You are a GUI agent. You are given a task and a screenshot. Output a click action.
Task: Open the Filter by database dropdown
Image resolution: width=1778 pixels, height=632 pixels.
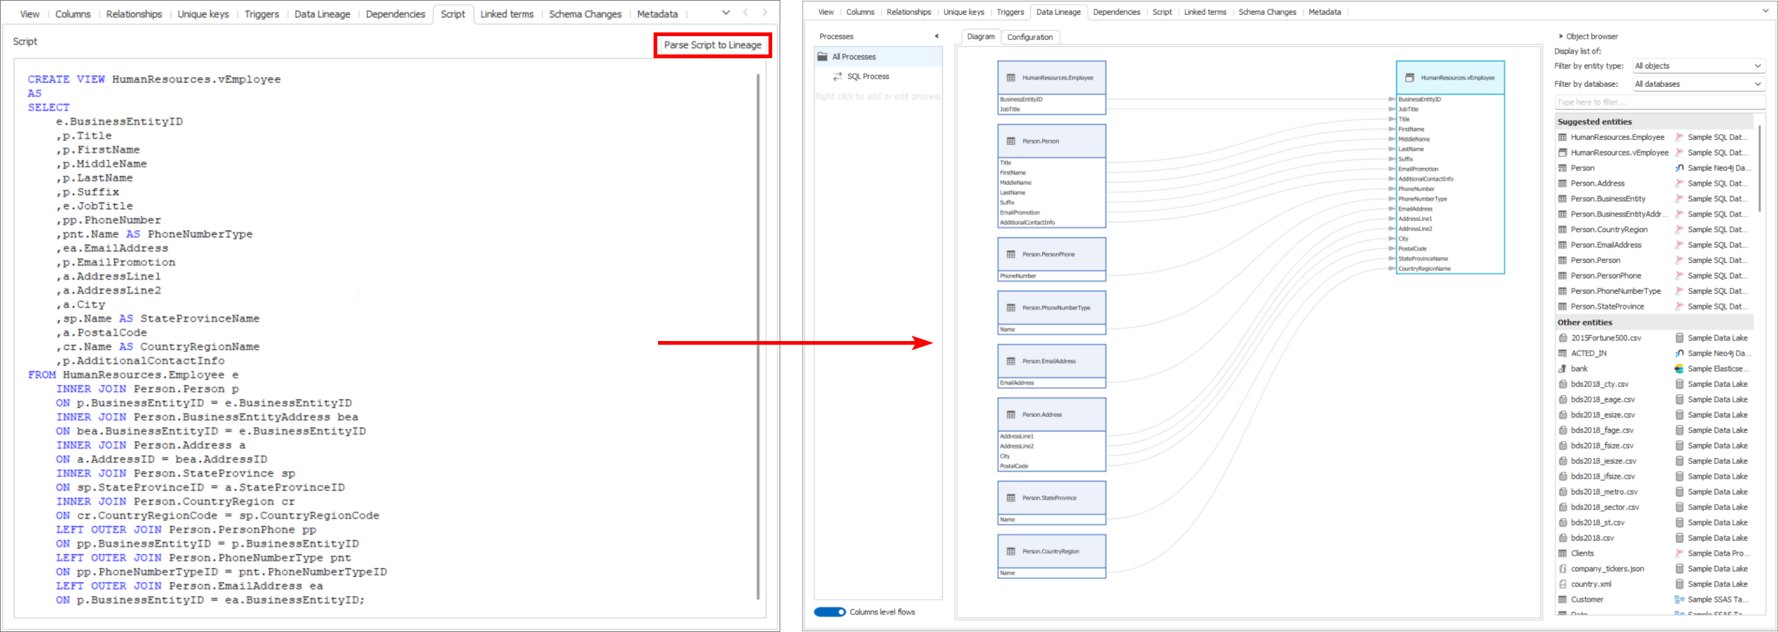click(1698, 84)
